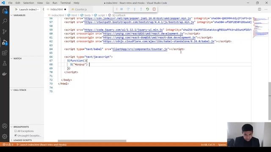271x152 pixels.
Task: Open the Docker view
Action: pyautogui.click(x=5, y=74)
